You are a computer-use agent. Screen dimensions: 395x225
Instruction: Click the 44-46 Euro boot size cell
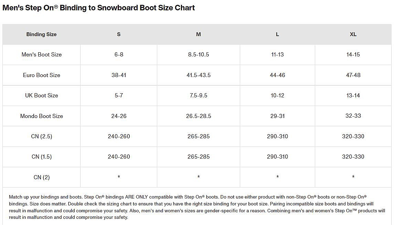coord(277,75)
